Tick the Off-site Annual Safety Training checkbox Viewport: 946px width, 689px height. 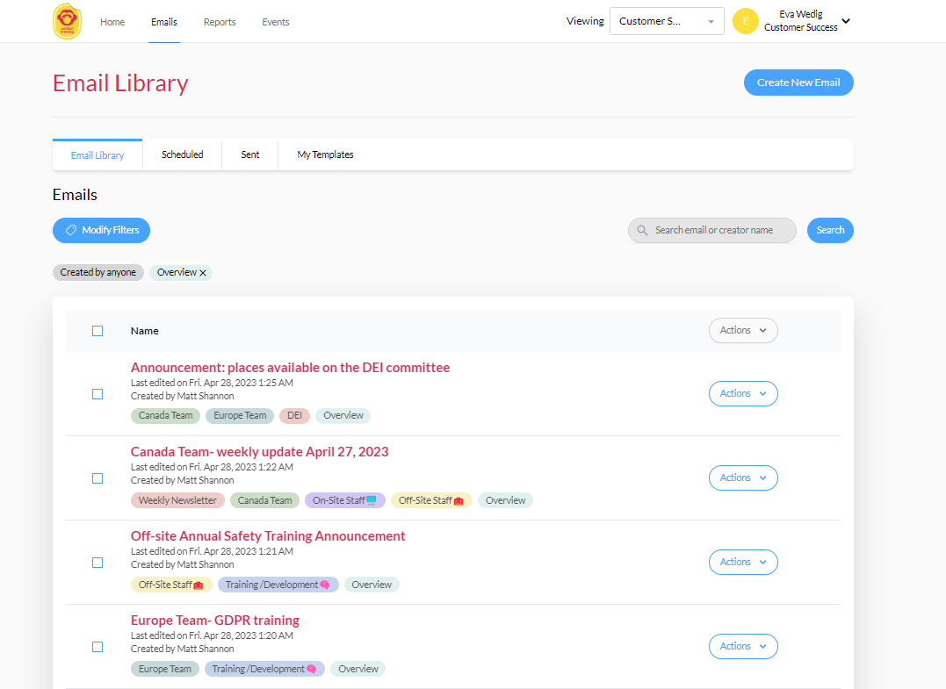pyautogui.click(x=97, y=563)
